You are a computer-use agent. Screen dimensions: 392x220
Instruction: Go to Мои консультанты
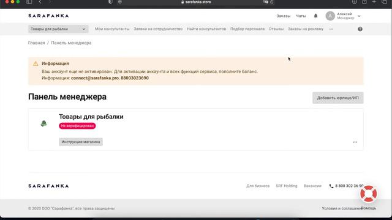[112, 29]
